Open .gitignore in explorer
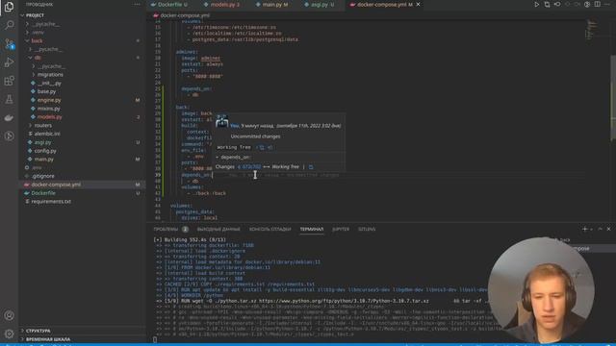The height and width of the screenshot is (346, 616). coord(42,176)
